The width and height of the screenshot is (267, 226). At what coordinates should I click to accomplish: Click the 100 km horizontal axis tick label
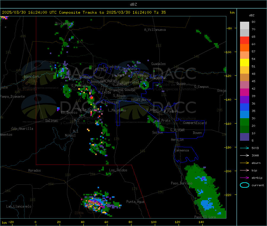coord(154,222)
